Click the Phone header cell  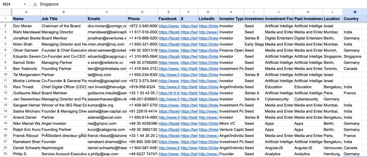[x=142, y=19]
